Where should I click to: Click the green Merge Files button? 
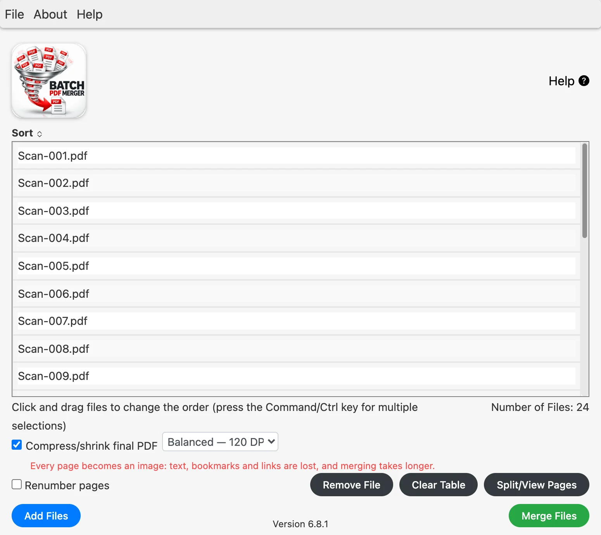(x=549, y=516)
